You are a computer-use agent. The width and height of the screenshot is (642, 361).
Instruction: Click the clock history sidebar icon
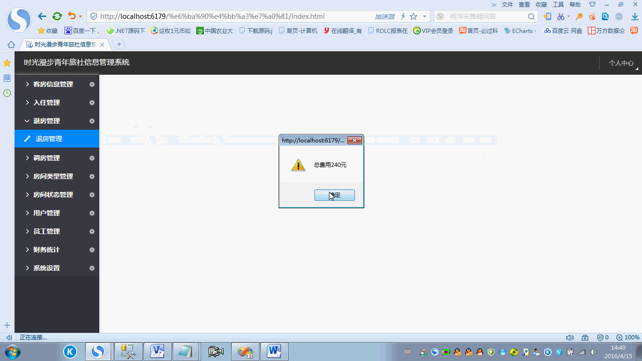tap(7, 93)
